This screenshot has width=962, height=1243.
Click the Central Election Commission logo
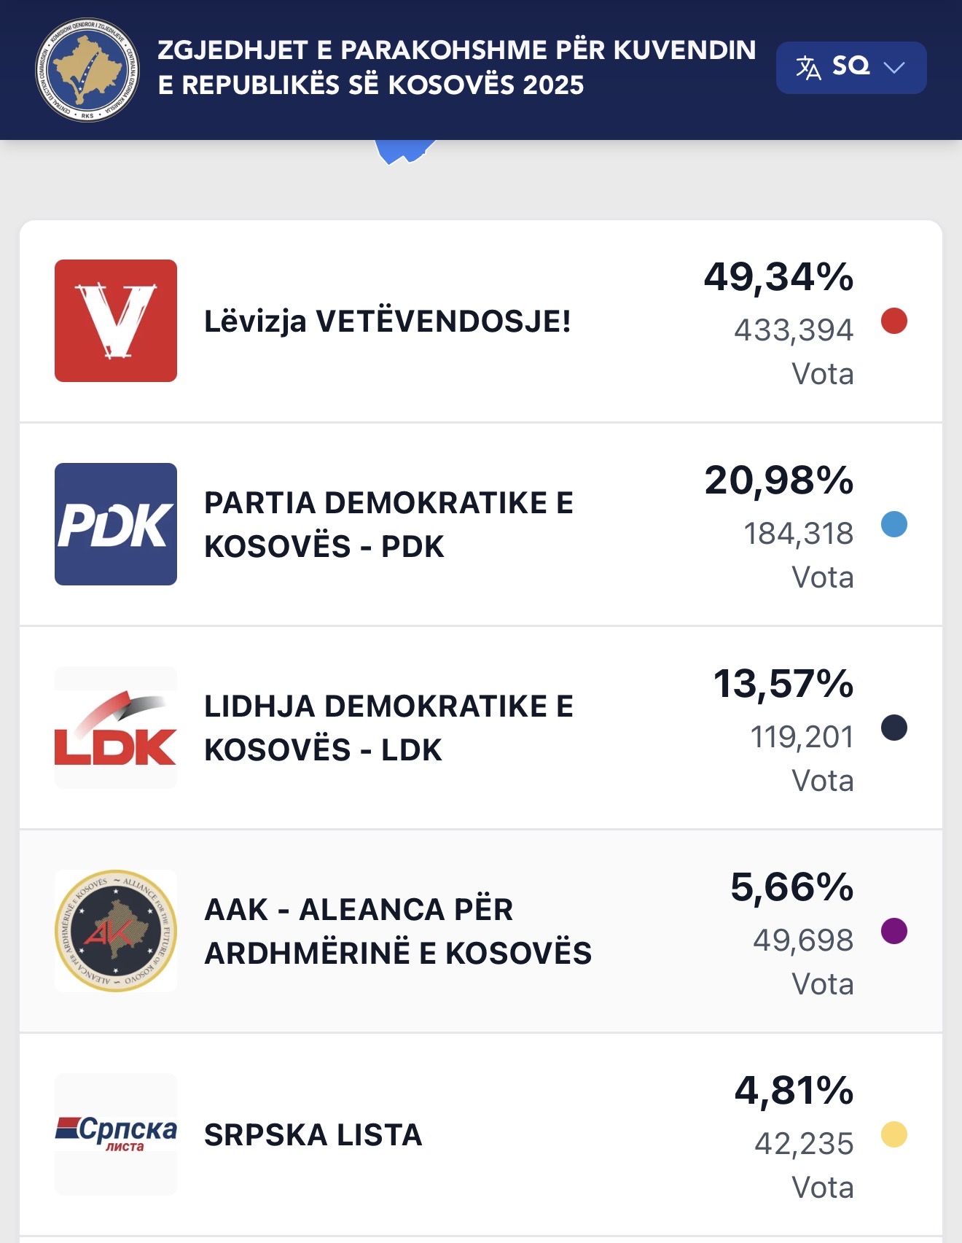87,70
